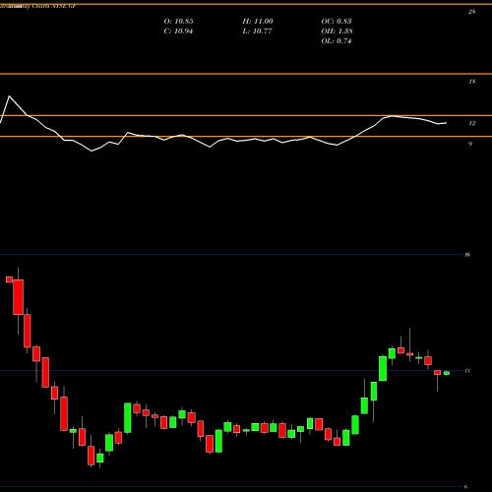This screenshot has width=492, height=492.
Task: Click the price axis label "6"
Action: [x=465, y=487]
